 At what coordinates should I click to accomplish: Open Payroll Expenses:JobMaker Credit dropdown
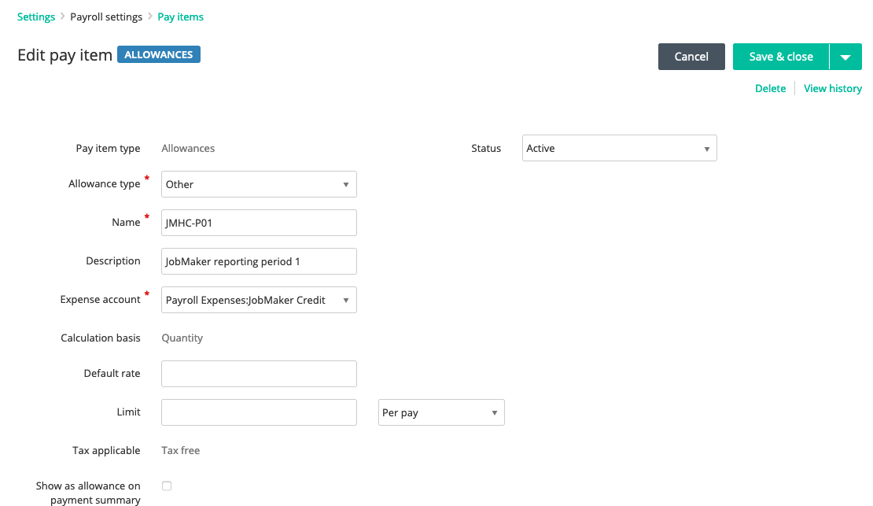pos(259,300)
